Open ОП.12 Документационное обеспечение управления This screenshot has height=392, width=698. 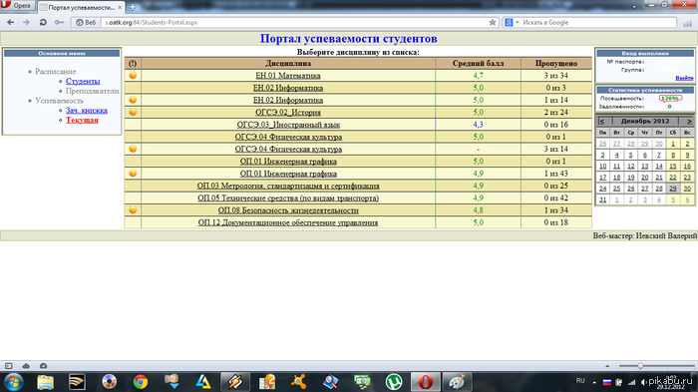pyautogui.click(x=288, y=222)
